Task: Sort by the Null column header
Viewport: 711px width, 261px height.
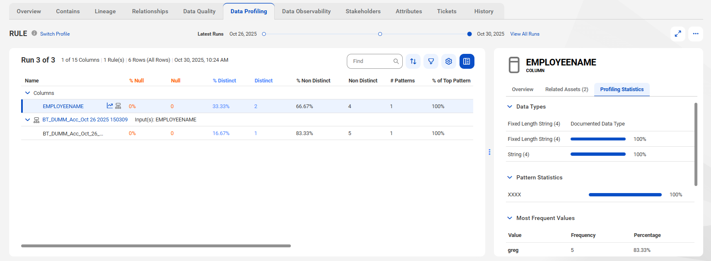Action: coord(176,81)
